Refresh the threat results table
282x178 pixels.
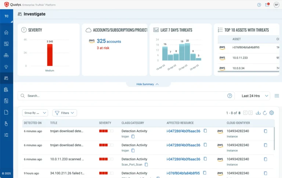(265, 113)
